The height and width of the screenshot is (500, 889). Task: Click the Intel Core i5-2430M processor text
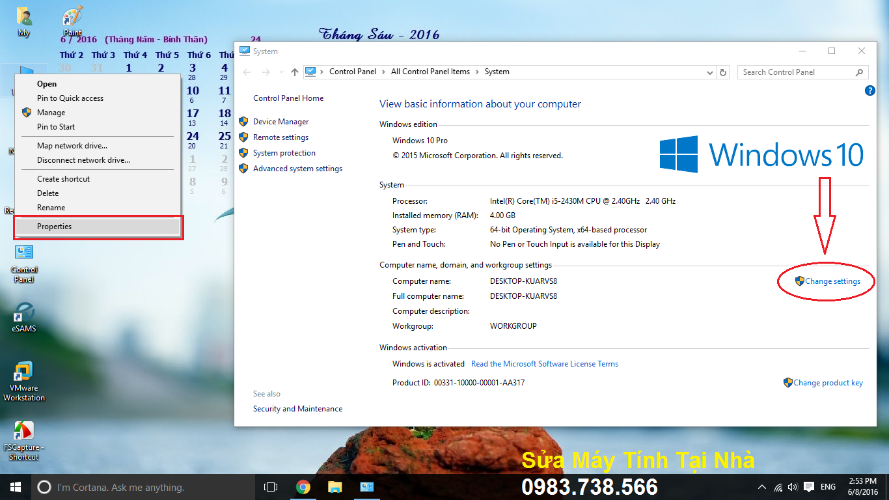[x=583, y=201]
